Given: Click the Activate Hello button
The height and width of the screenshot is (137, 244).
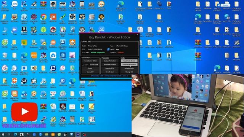Looking at the screenshot, I should [x=129, y=68].
